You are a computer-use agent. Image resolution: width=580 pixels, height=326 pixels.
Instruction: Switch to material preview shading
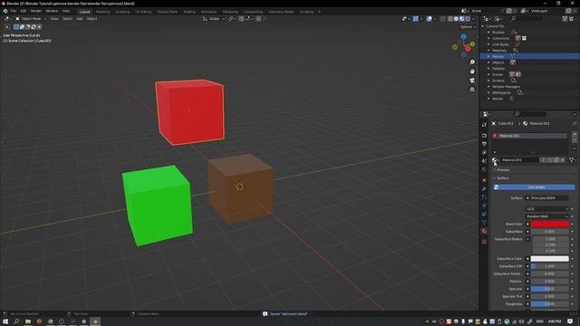(x=461, y=19)
